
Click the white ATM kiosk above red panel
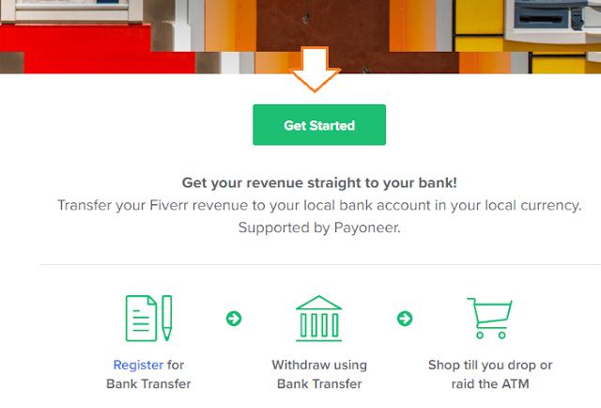(x=73, y=11)
